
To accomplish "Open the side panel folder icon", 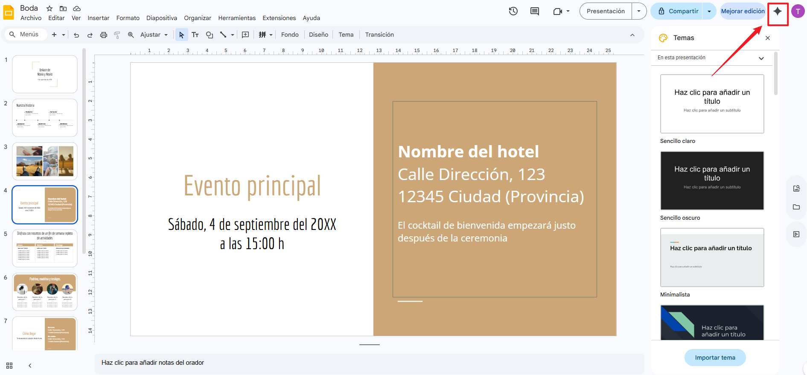I will (x=796, y=207).
